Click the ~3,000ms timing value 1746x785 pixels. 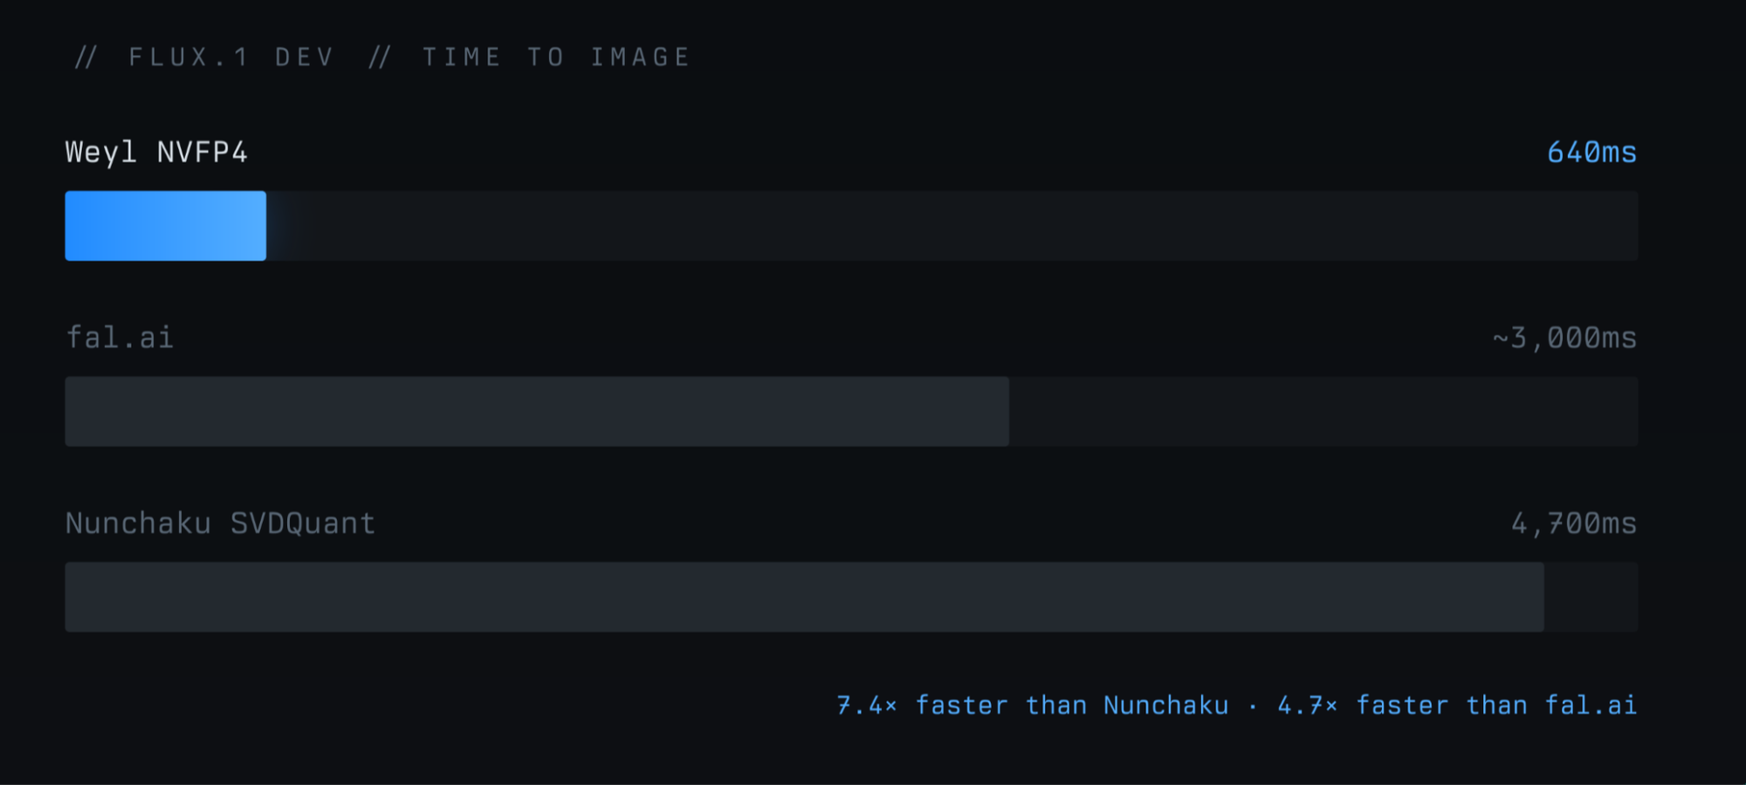pyautogui.click(x=1564, y=338)
